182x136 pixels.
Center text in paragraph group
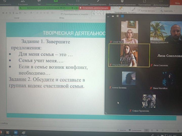coord(41,13)
